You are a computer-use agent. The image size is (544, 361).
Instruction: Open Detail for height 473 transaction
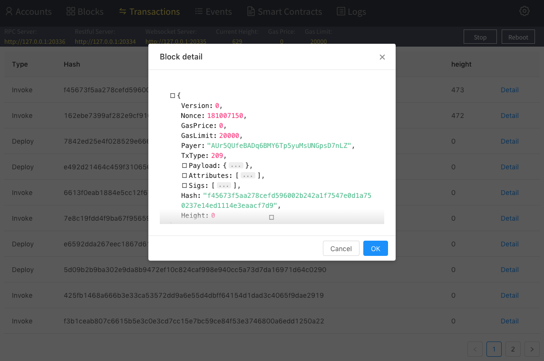(509, 90)
